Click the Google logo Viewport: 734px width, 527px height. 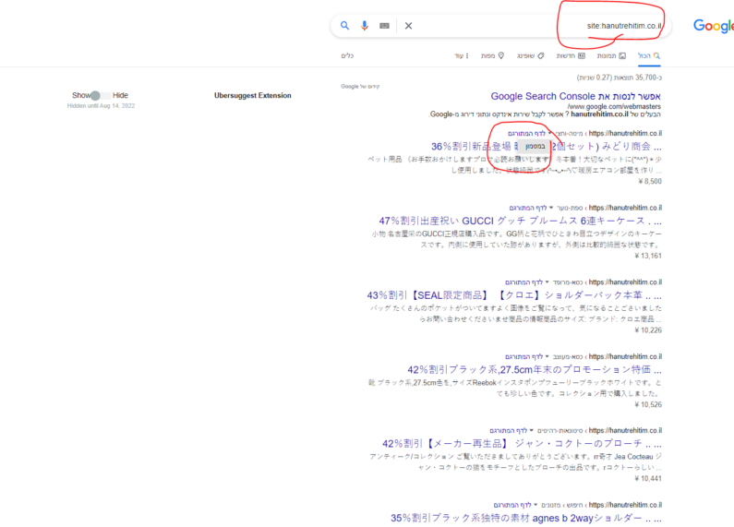(x=713, y=26)
